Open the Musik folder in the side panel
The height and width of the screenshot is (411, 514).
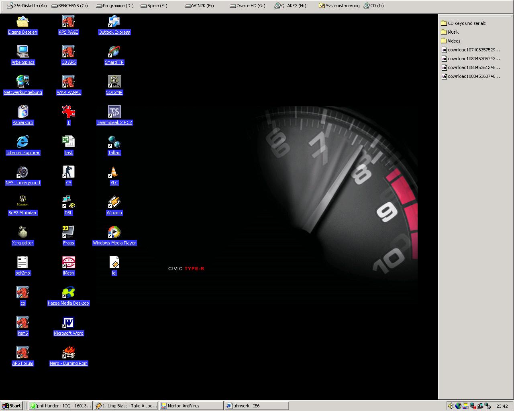click(x=453, y=32)
